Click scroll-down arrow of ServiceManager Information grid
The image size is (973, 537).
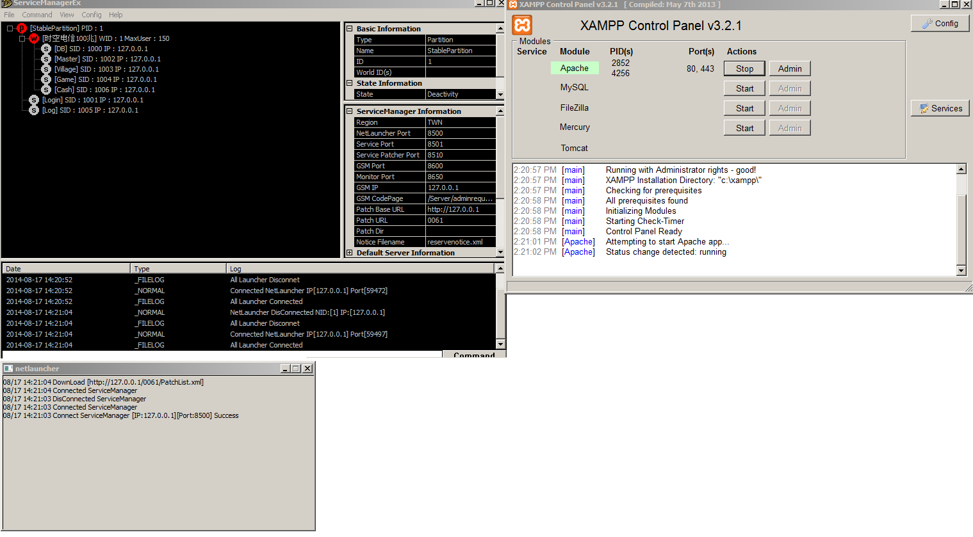(500, 253)
